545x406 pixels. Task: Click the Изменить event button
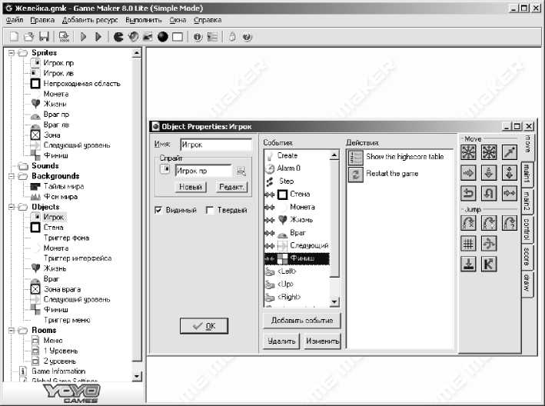point(323,341)
